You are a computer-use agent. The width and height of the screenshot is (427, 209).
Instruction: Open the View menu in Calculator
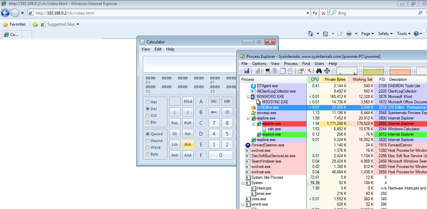pyautogui.click(x=146, y=49)
